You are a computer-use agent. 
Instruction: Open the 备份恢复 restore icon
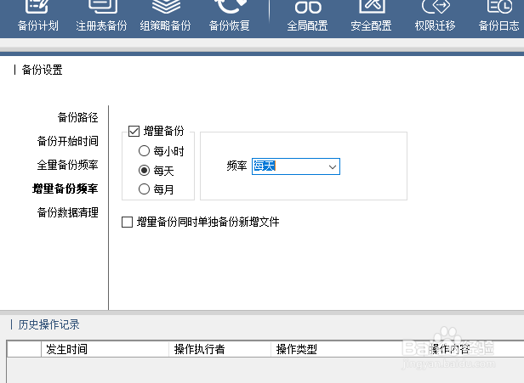click(230, 16)
